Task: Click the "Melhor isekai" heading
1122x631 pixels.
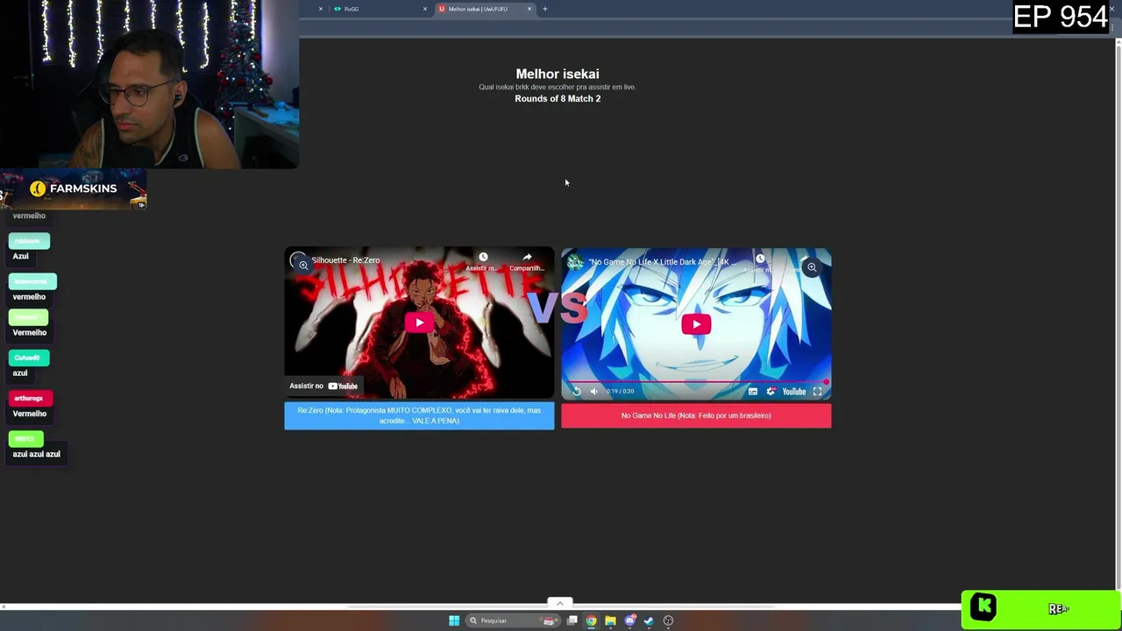Action: [557, 74]
